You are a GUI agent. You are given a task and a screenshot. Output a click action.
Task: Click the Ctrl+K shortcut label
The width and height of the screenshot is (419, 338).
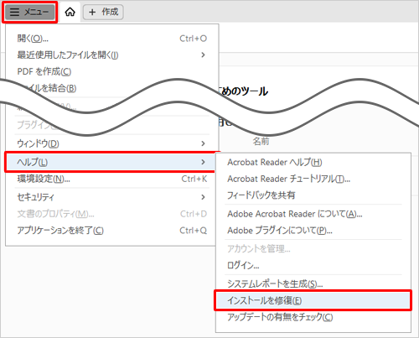tap(194, 179)
